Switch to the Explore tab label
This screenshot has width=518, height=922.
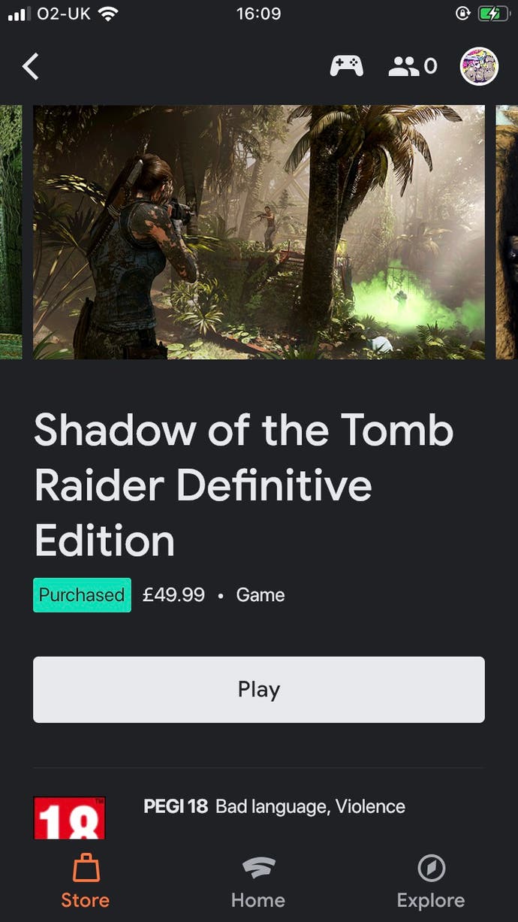[431, 900]
